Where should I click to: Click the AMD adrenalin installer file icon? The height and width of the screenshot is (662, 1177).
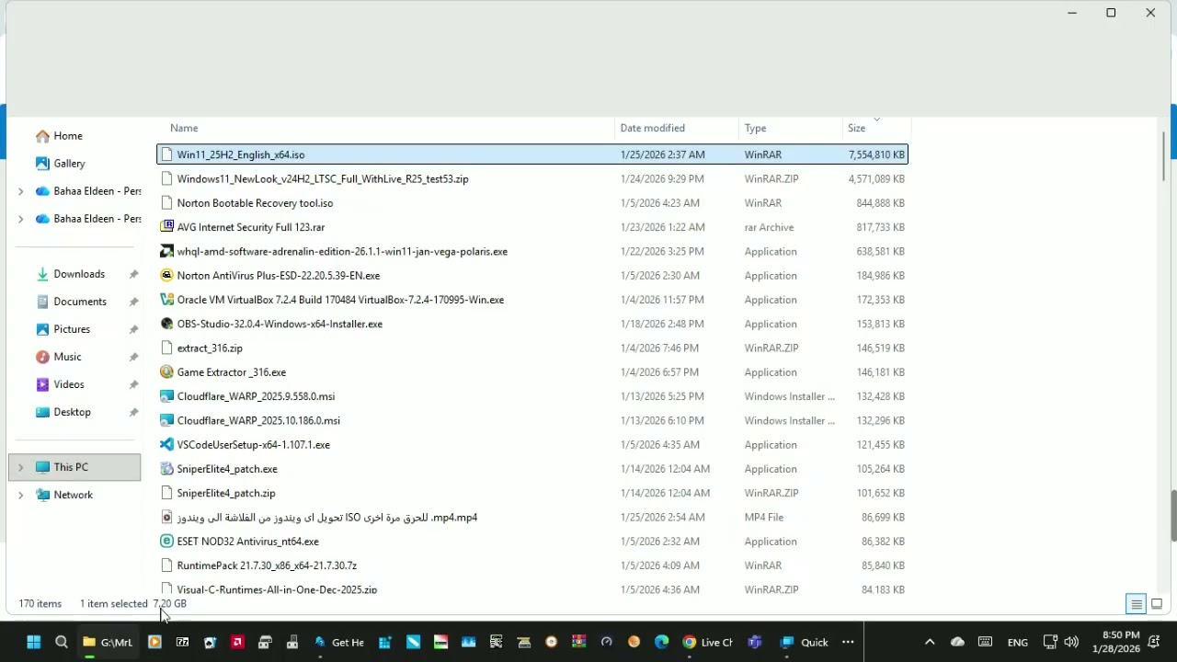[166, 251]
